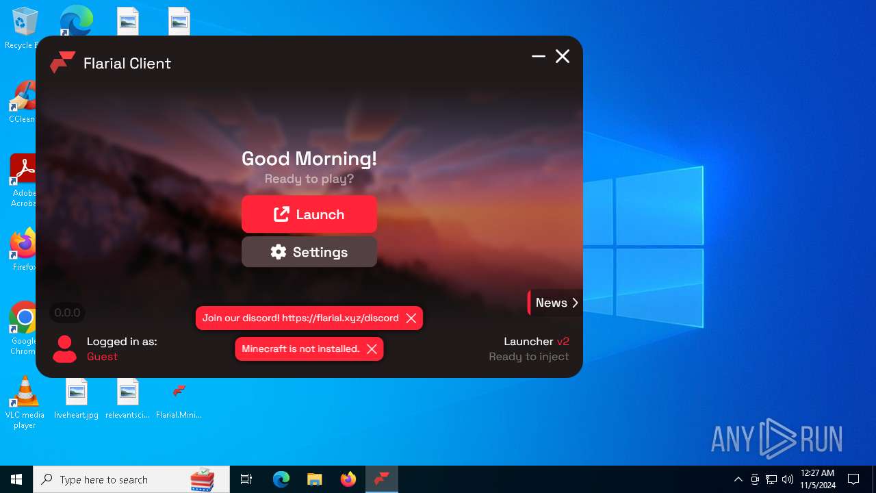
Task: Open Firefox from the taskbar
Action: 348,479
